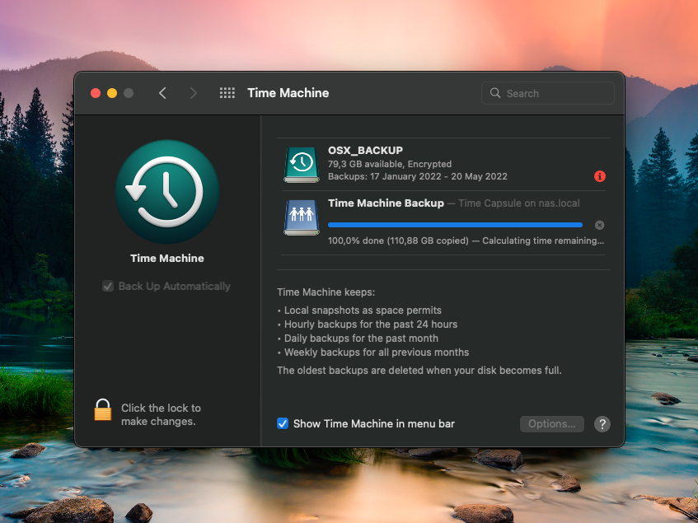
Task: Click the backup progress bar
Action: click(x=455, y=225)
